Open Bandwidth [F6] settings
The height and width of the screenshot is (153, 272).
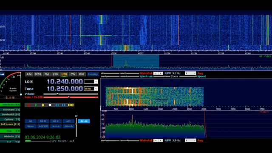10,114
